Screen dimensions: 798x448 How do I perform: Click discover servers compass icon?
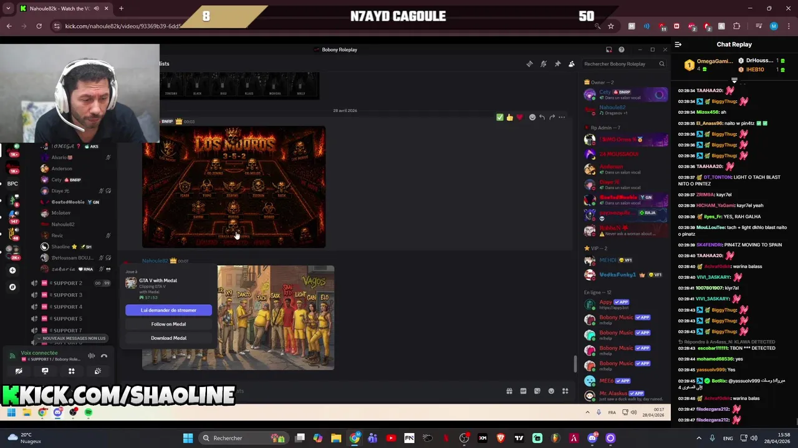point(12,287)
